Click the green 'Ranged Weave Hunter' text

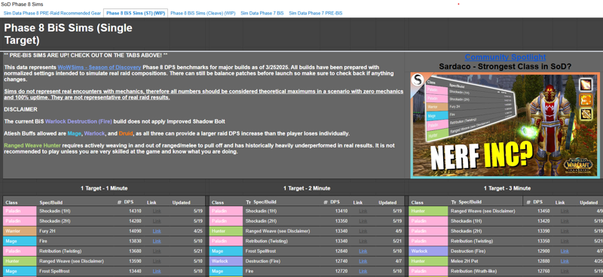pos(32,146)
